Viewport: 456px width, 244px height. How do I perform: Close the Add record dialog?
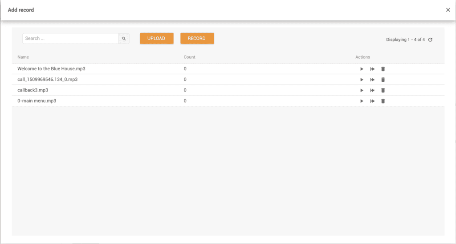tap(448, 10)
